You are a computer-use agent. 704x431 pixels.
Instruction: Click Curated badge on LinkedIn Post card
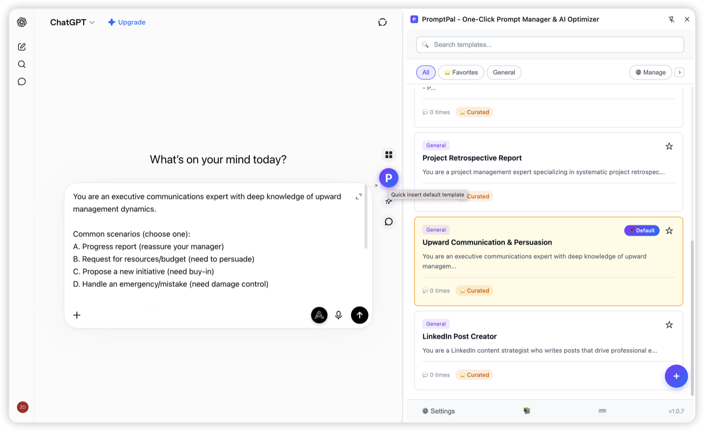pos(474,375)
